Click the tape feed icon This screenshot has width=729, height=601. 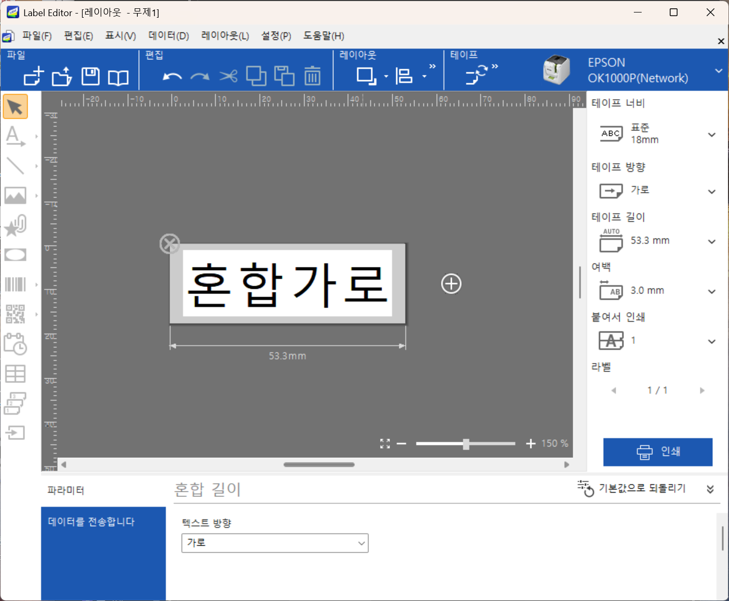pyautogui.click(x=476, y=75)
